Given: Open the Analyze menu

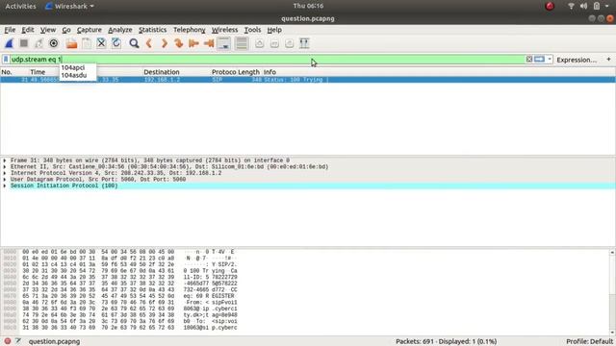Looking at the screenshot, I should (120, 30).
